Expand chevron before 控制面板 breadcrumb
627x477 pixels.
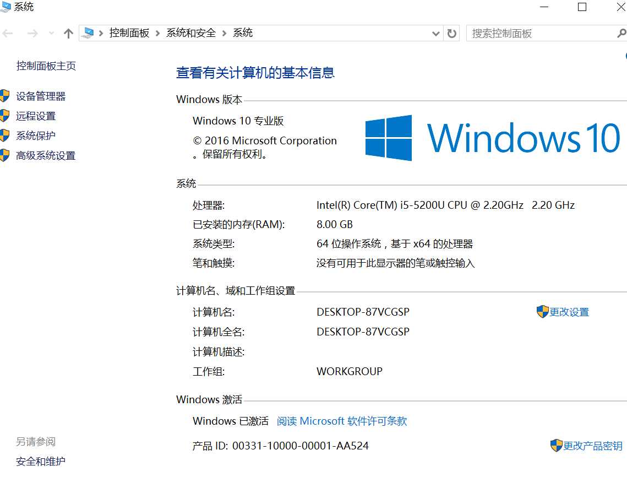[101, 33]
